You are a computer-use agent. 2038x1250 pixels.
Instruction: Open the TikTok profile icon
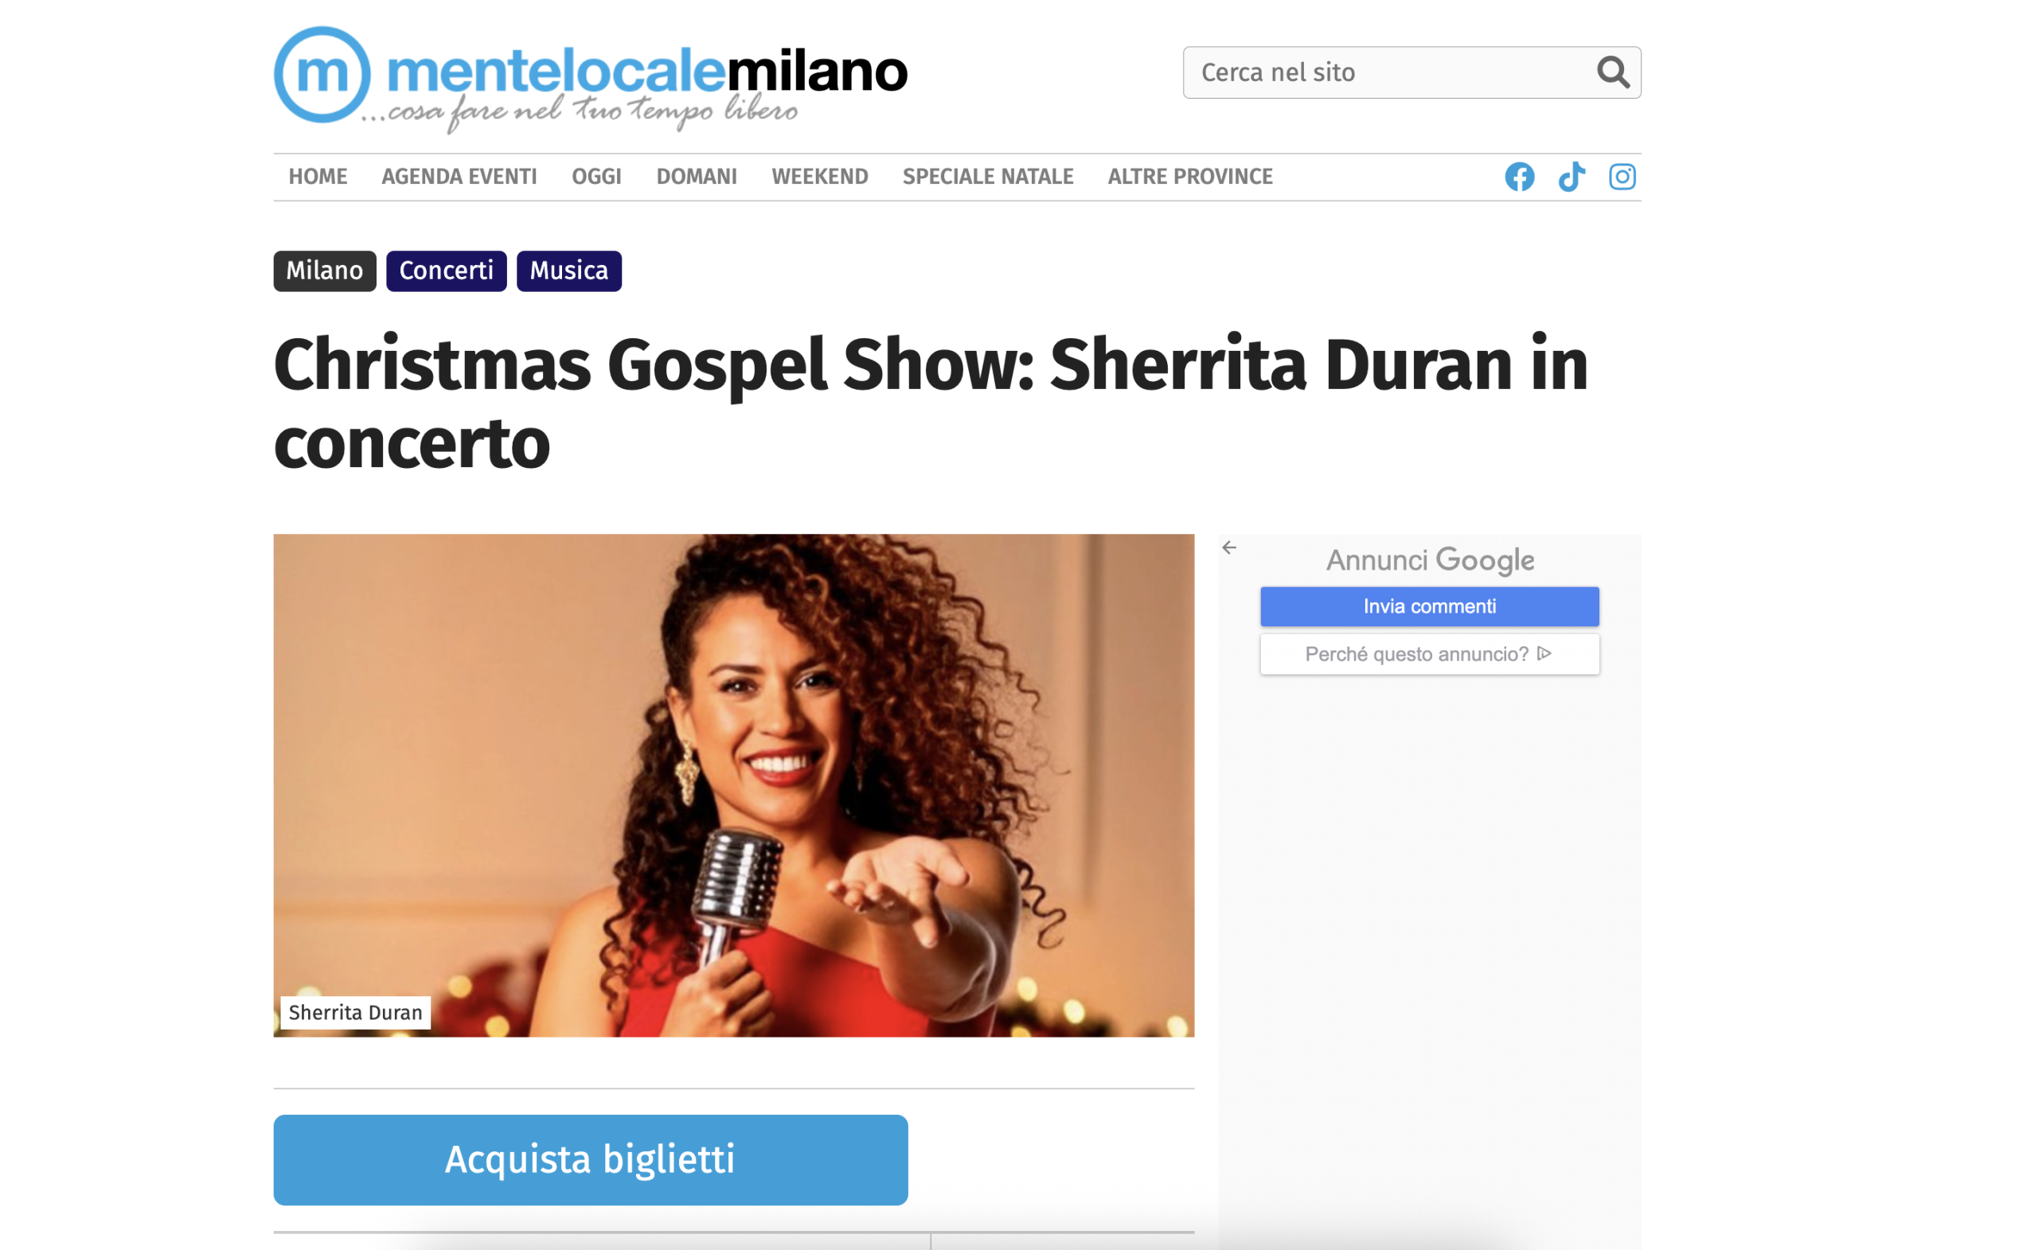pyautogui.click(x=1571, y=176)
